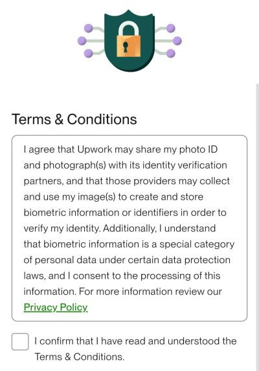Image resolution: width=259 pixels, height=371 pixels.
Task: Click 'information. For more information review our' line
Action: click(x=123, y=291)
